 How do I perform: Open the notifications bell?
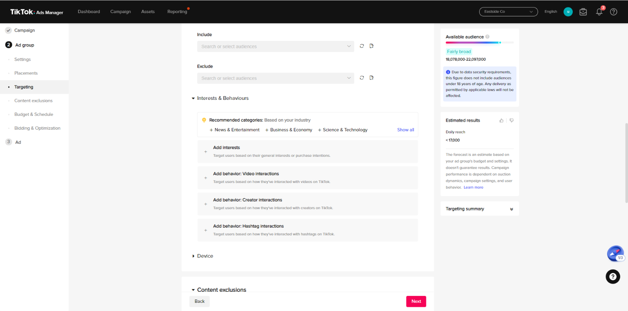click(x=599, y=12)
